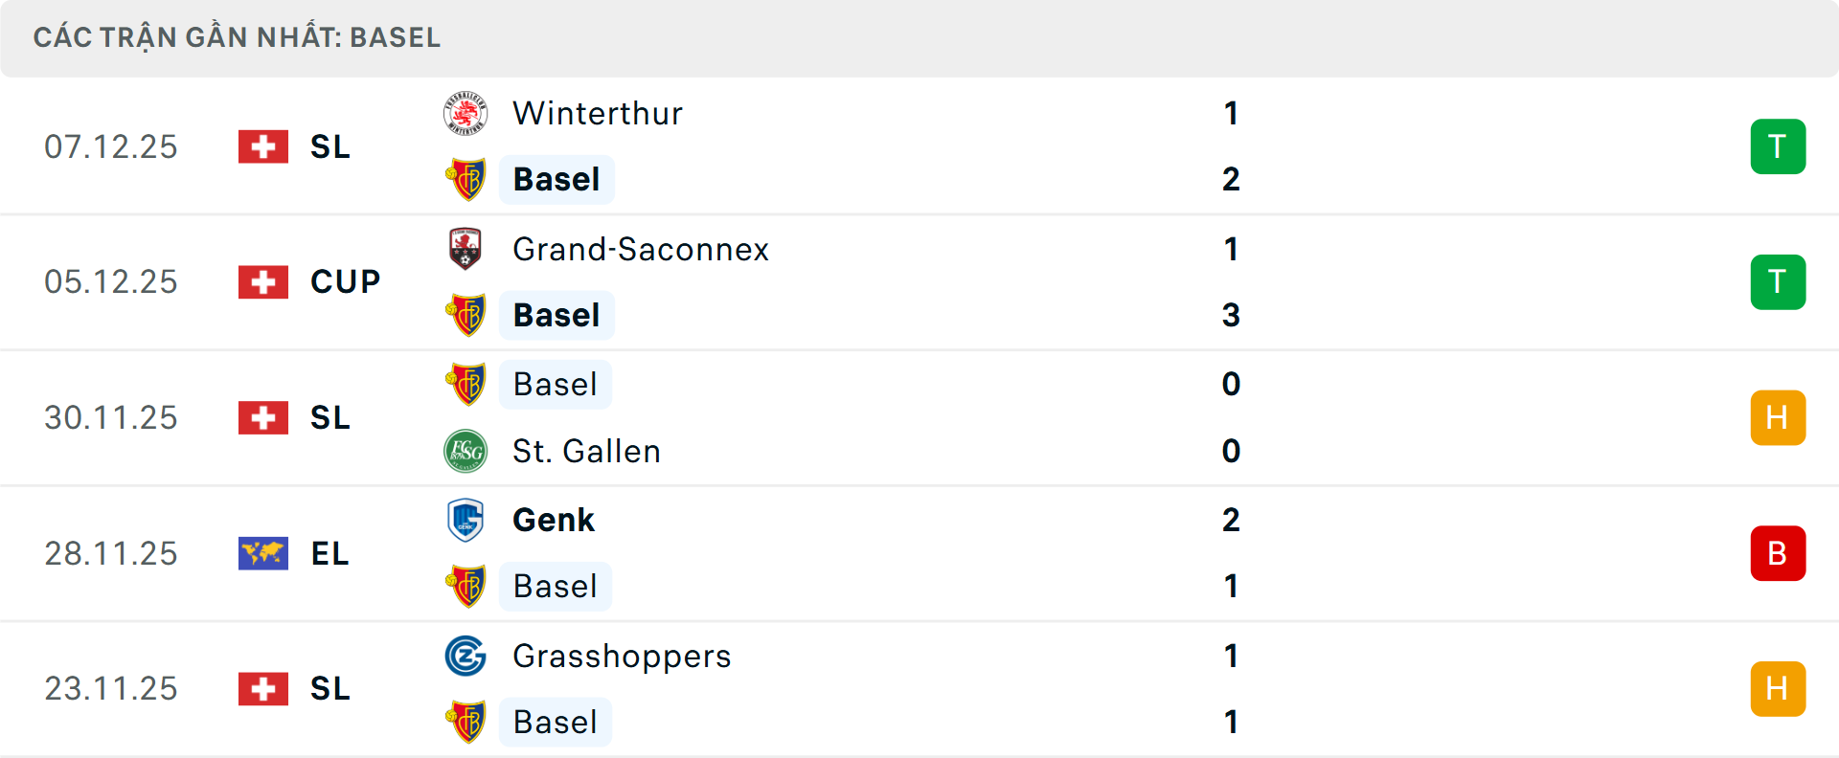This screenshot has width=1839, height=758.
Task: Open the Basel team name in the Genk match
Action: pos(556,586)
